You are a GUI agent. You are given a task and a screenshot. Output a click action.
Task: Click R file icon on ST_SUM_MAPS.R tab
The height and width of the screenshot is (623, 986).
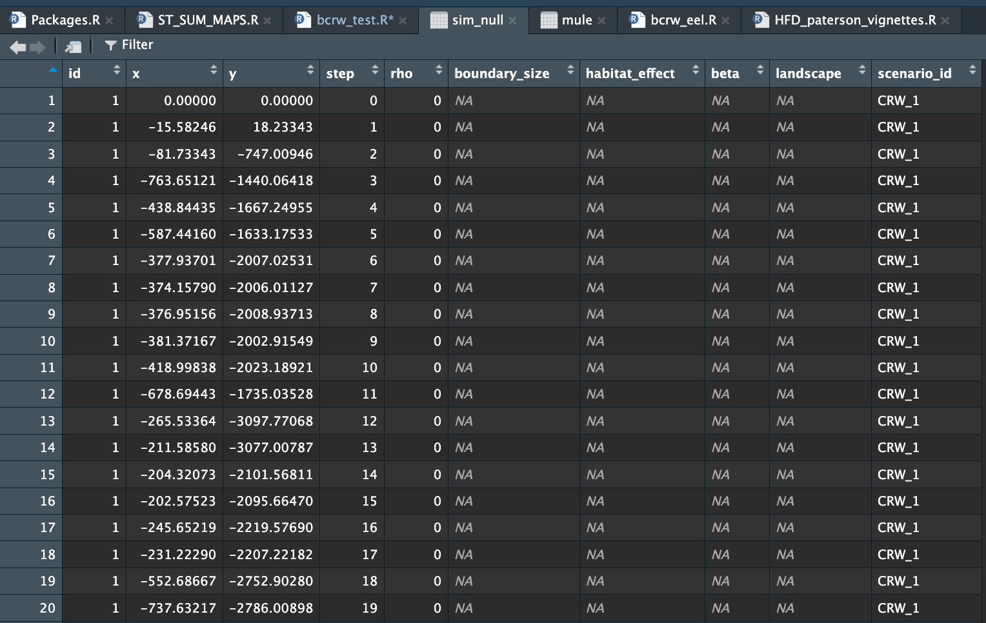click(145, 20)
